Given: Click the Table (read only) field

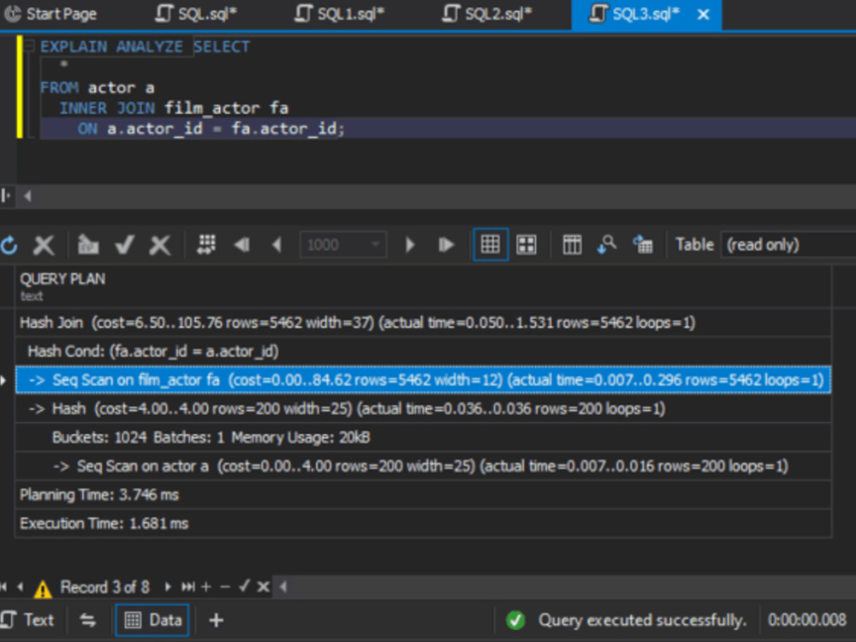Looking at the screenshot, I should (x=788, y=245).
